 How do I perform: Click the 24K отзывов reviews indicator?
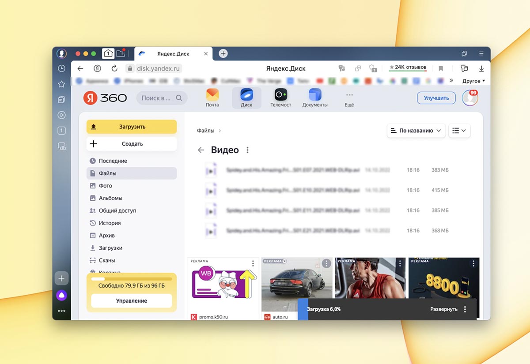click(408, 68)
